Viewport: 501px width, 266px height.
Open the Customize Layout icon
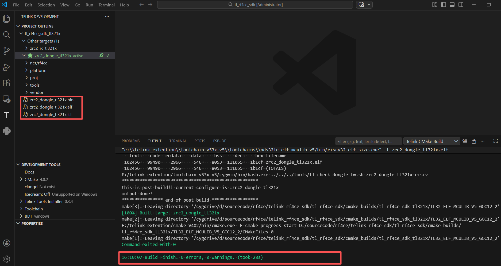coord(435,5)
